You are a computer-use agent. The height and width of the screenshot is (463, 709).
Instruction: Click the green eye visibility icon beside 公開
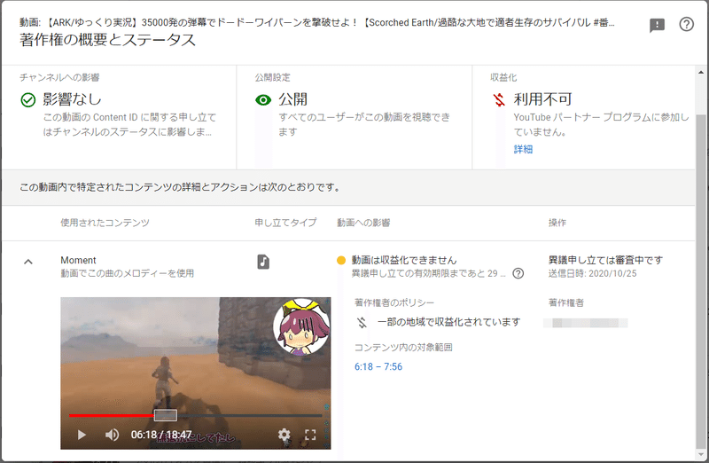tap(263, 99)
